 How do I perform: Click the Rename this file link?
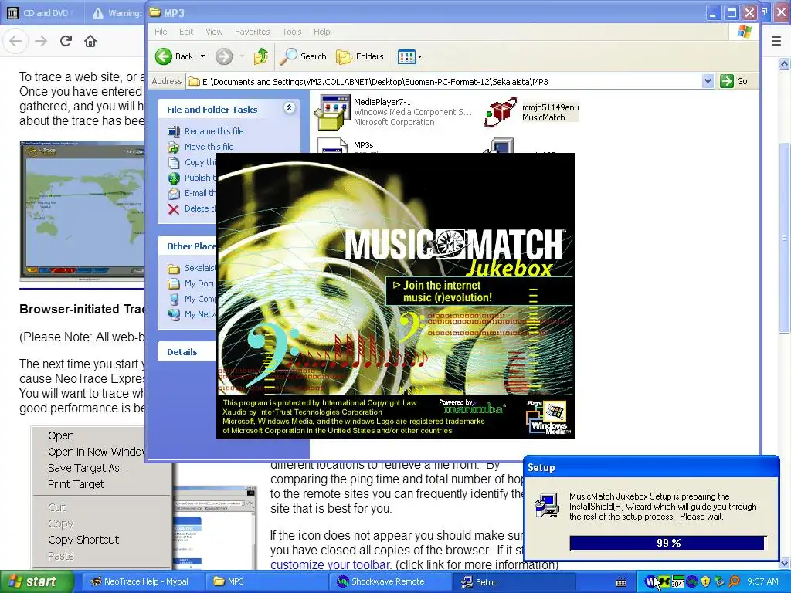(214, 131)
